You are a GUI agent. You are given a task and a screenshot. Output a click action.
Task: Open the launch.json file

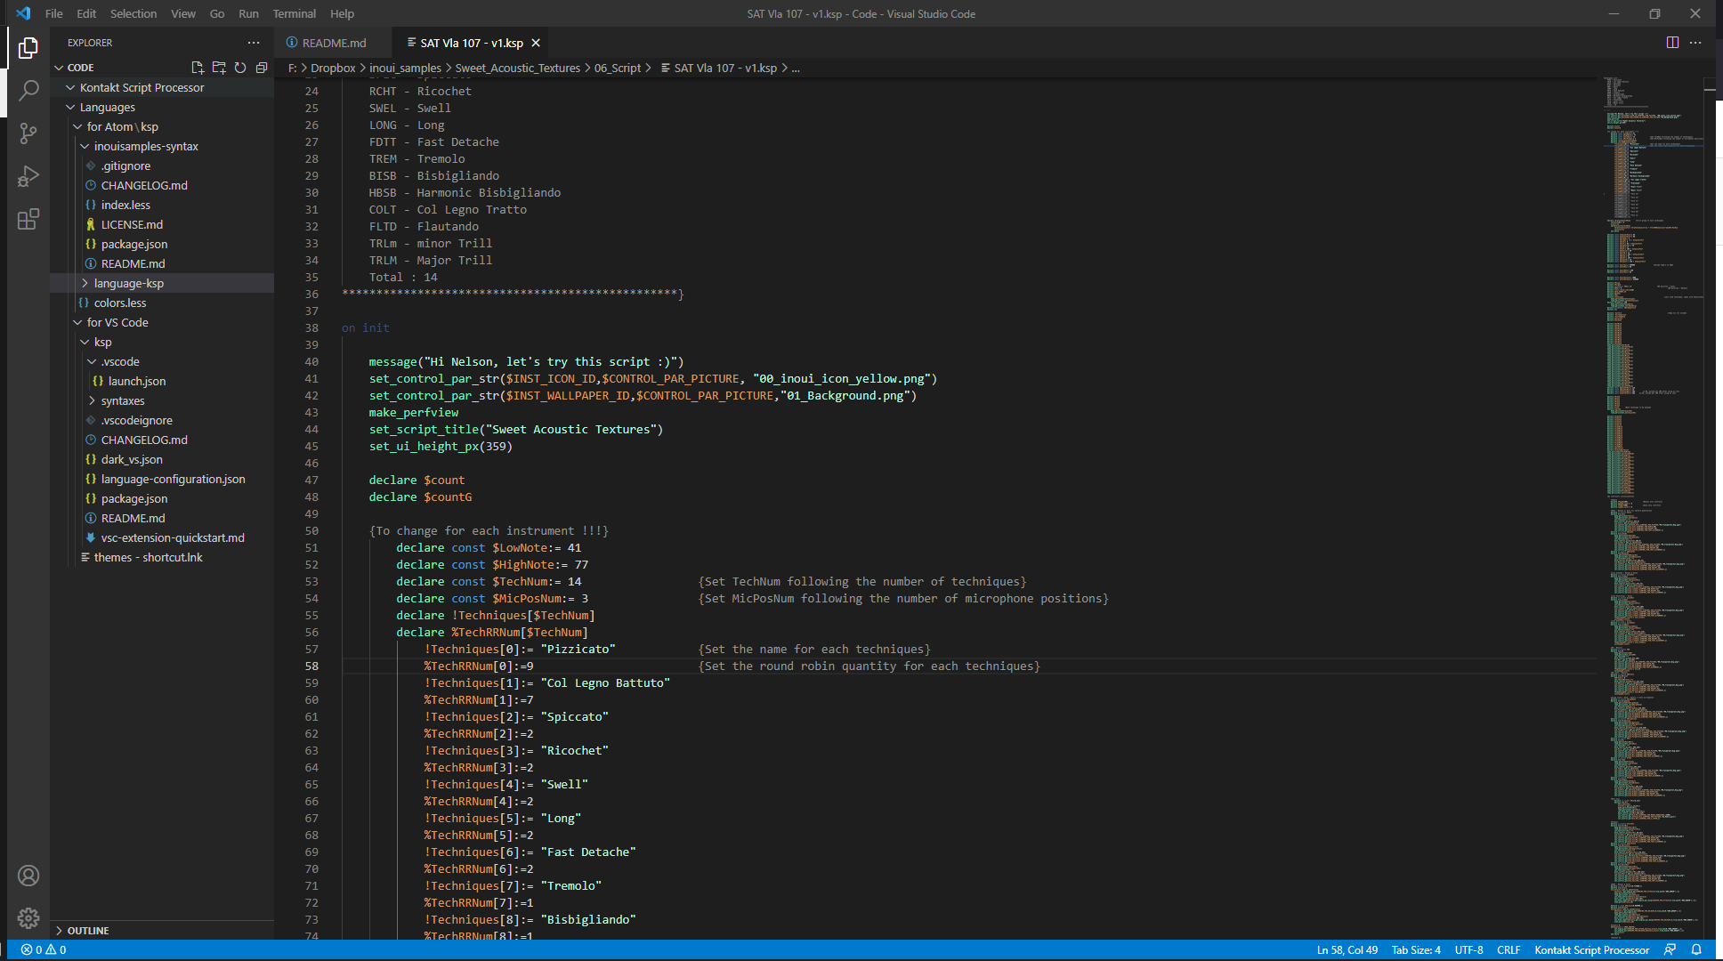point(136,381)
